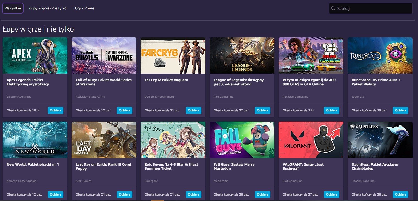Open the Gry z Prime tab
Screen dimensions: 418x201
(x=84, y=8)
